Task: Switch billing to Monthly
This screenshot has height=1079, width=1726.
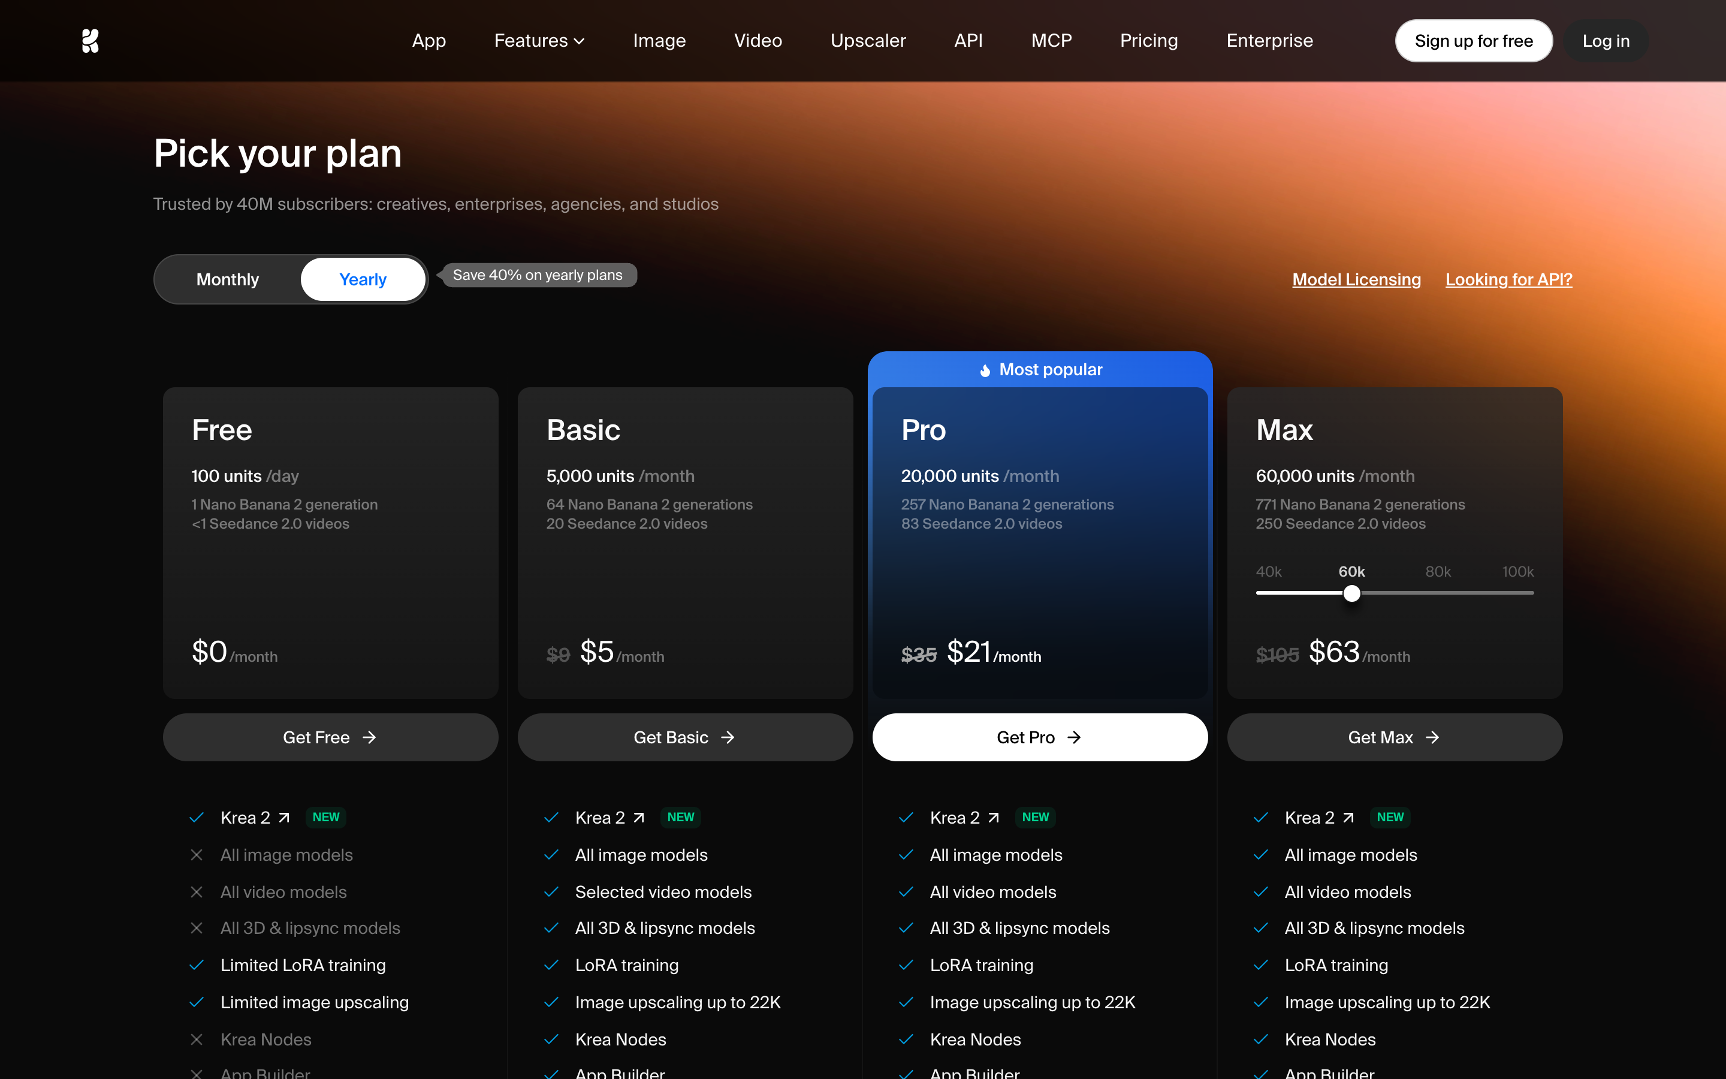Action: click(228, 280)
